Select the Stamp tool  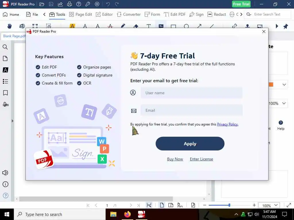tap(247, 26)
